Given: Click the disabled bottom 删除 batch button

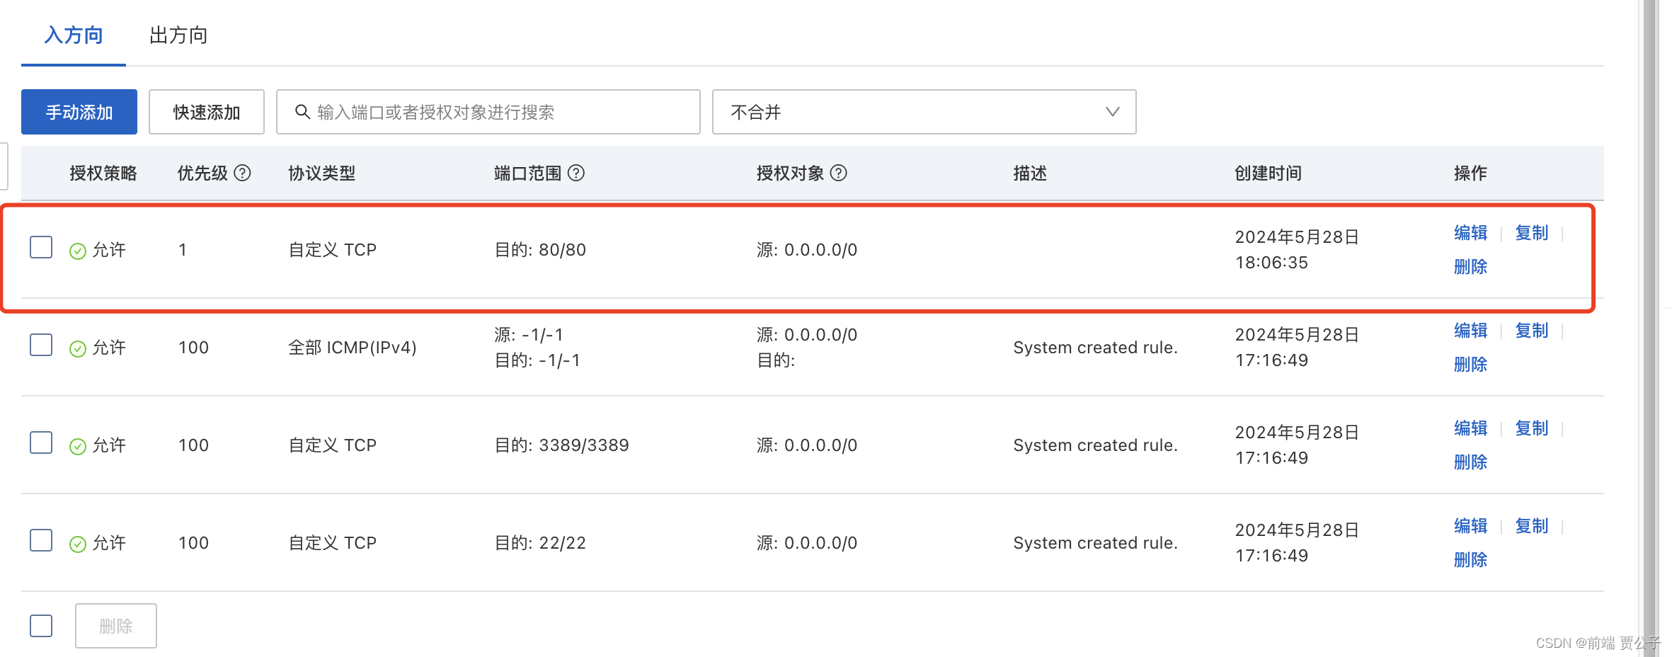Looking at the screenshot, I should (116, 625).
